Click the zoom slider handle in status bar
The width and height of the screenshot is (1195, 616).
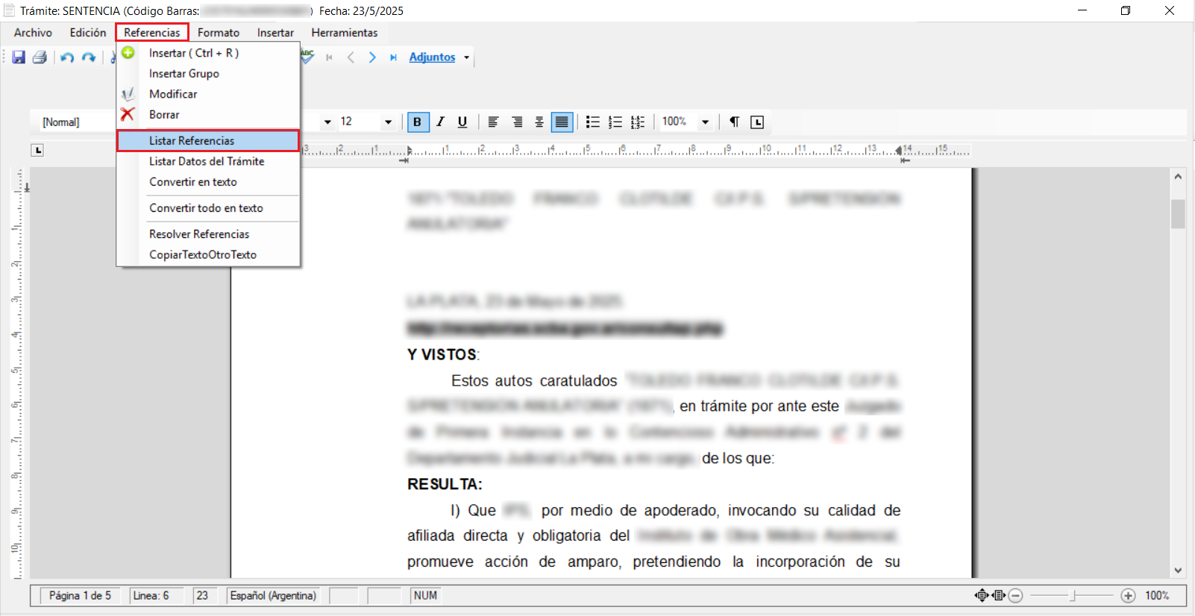pyautogui.click(x=1073, y=596)
